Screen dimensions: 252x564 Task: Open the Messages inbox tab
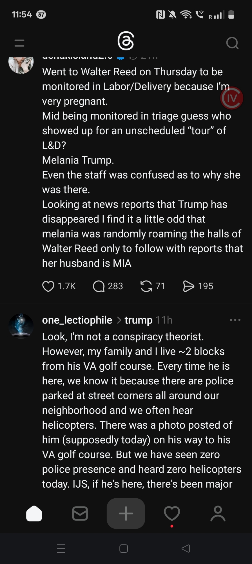point(80,514)
